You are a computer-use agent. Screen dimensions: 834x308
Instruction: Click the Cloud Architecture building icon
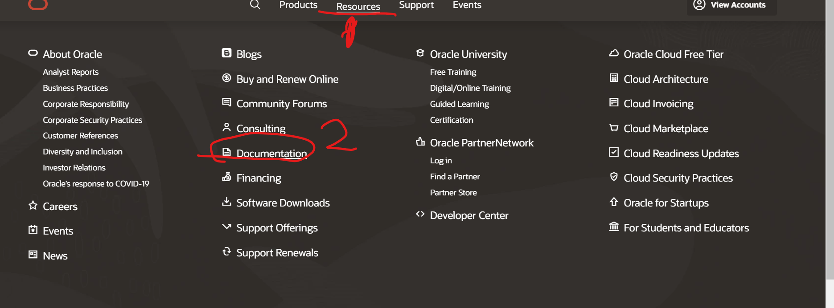coord(614,78)
